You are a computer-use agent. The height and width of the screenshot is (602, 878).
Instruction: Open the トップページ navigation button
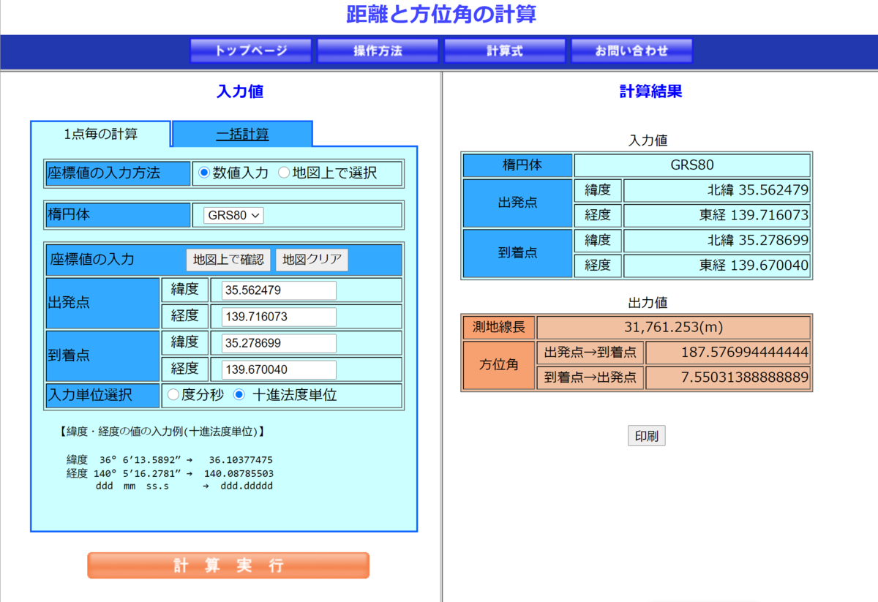tap(251, 51)
